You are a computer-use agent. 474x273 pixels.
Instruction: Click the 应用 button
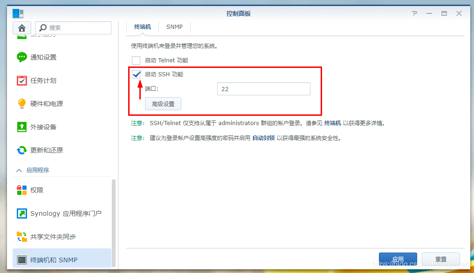coord(398,259)
